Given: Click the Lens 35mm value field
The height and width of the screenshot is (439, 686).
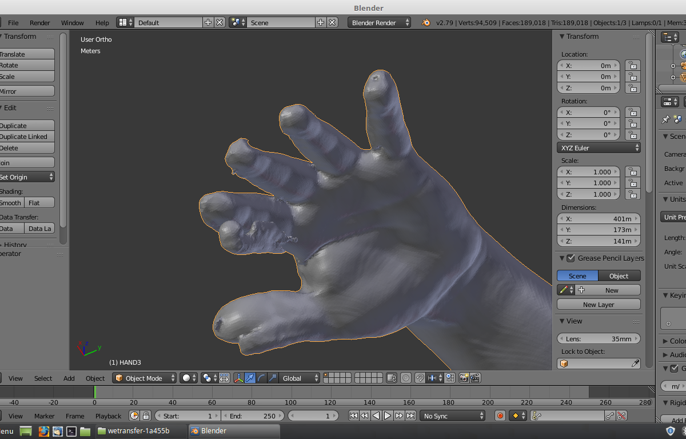Looking at the screenshot, I should click(599, 338).
